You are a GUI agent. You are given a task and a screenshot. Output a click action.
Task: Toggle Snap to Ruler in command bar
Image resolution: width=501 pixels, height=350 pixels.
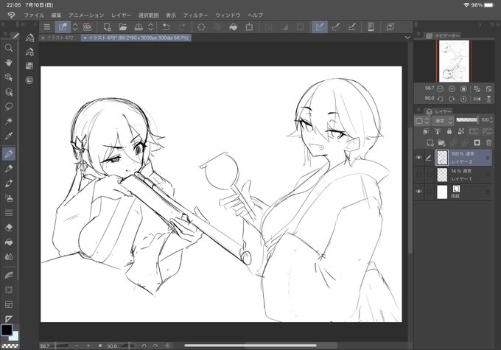point(320,27)
